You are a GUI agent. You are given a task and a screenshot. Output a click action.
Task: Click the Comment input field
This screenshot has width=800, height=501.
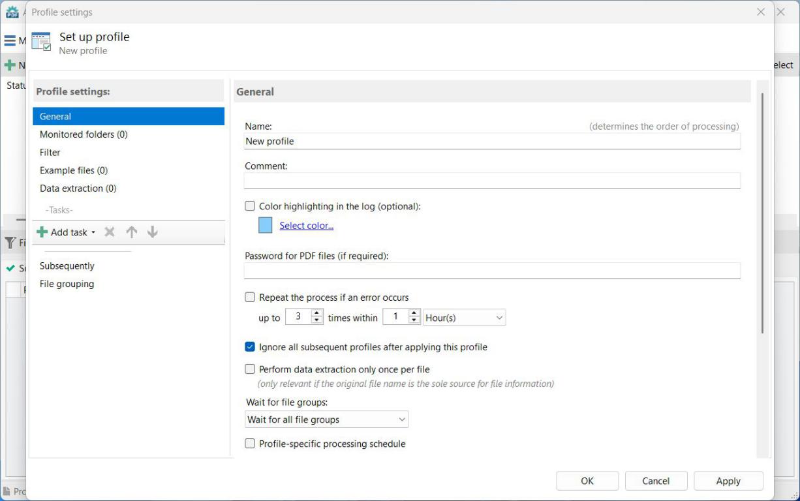coord(492,181)
